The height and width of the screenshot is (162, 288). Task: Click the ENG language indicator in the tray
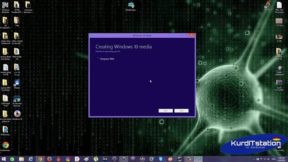coord(274,159)
